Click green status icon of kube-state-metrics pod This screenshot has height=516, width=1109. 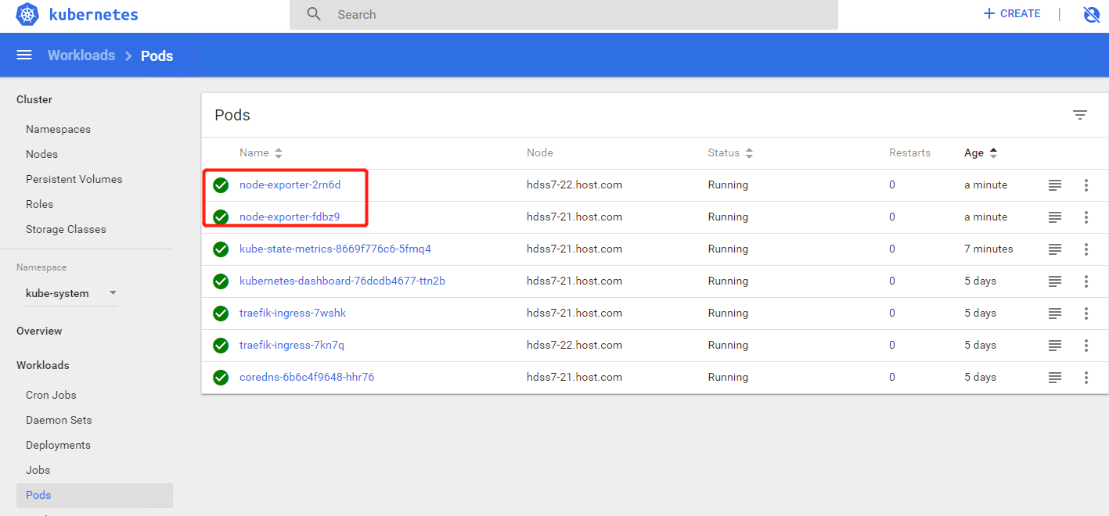pos(221,249)
